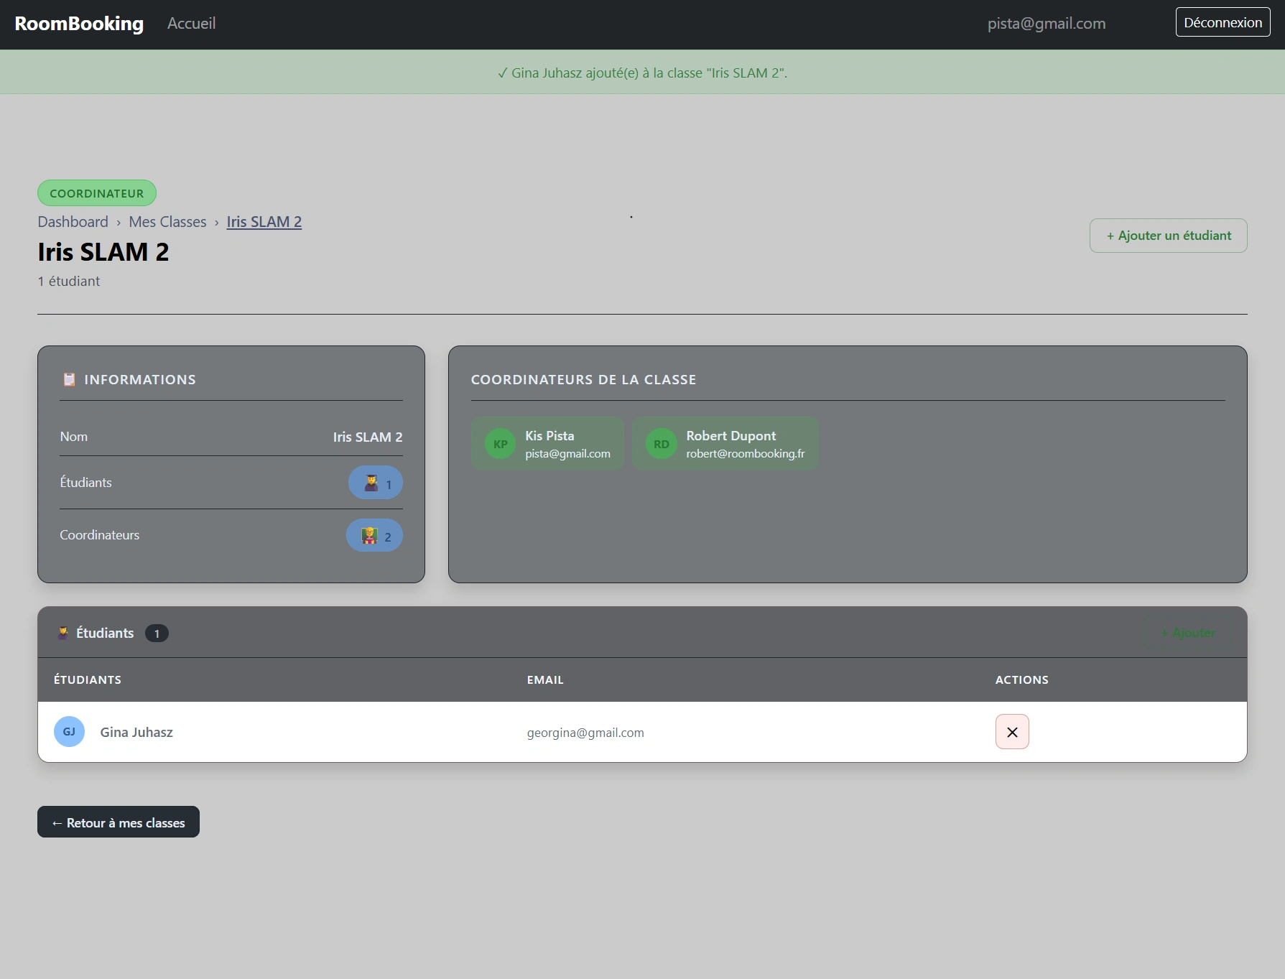Click the student emoji icon in Étudiants header
Viewport: 1285px width, 979px height.
63,633
